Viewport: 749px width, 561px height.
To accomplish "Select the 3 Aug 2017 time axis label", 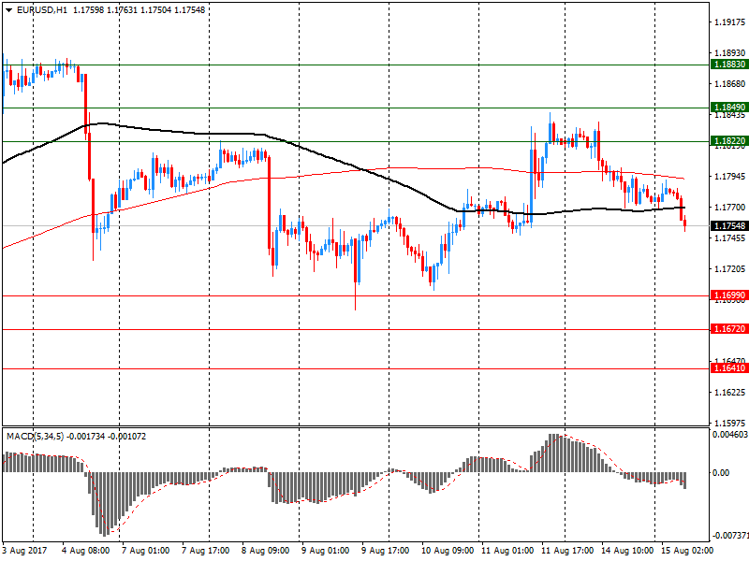I will 25,551.
